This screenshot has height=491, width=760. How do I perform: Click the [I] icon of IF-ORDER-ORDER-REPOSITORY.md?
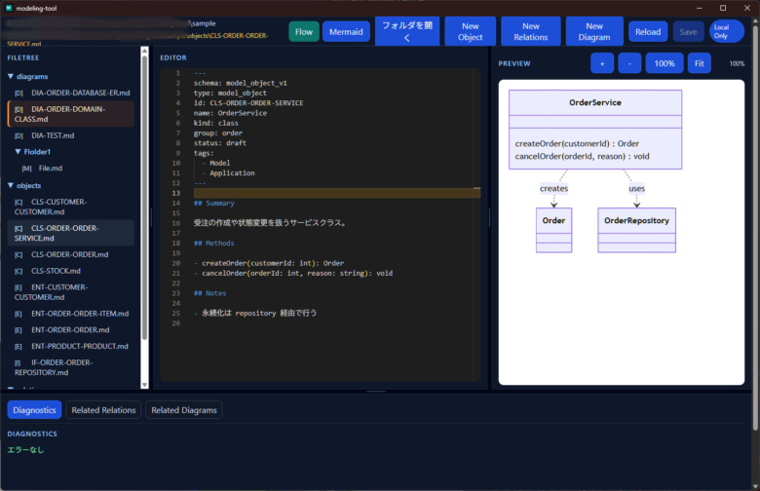[19, 362]
